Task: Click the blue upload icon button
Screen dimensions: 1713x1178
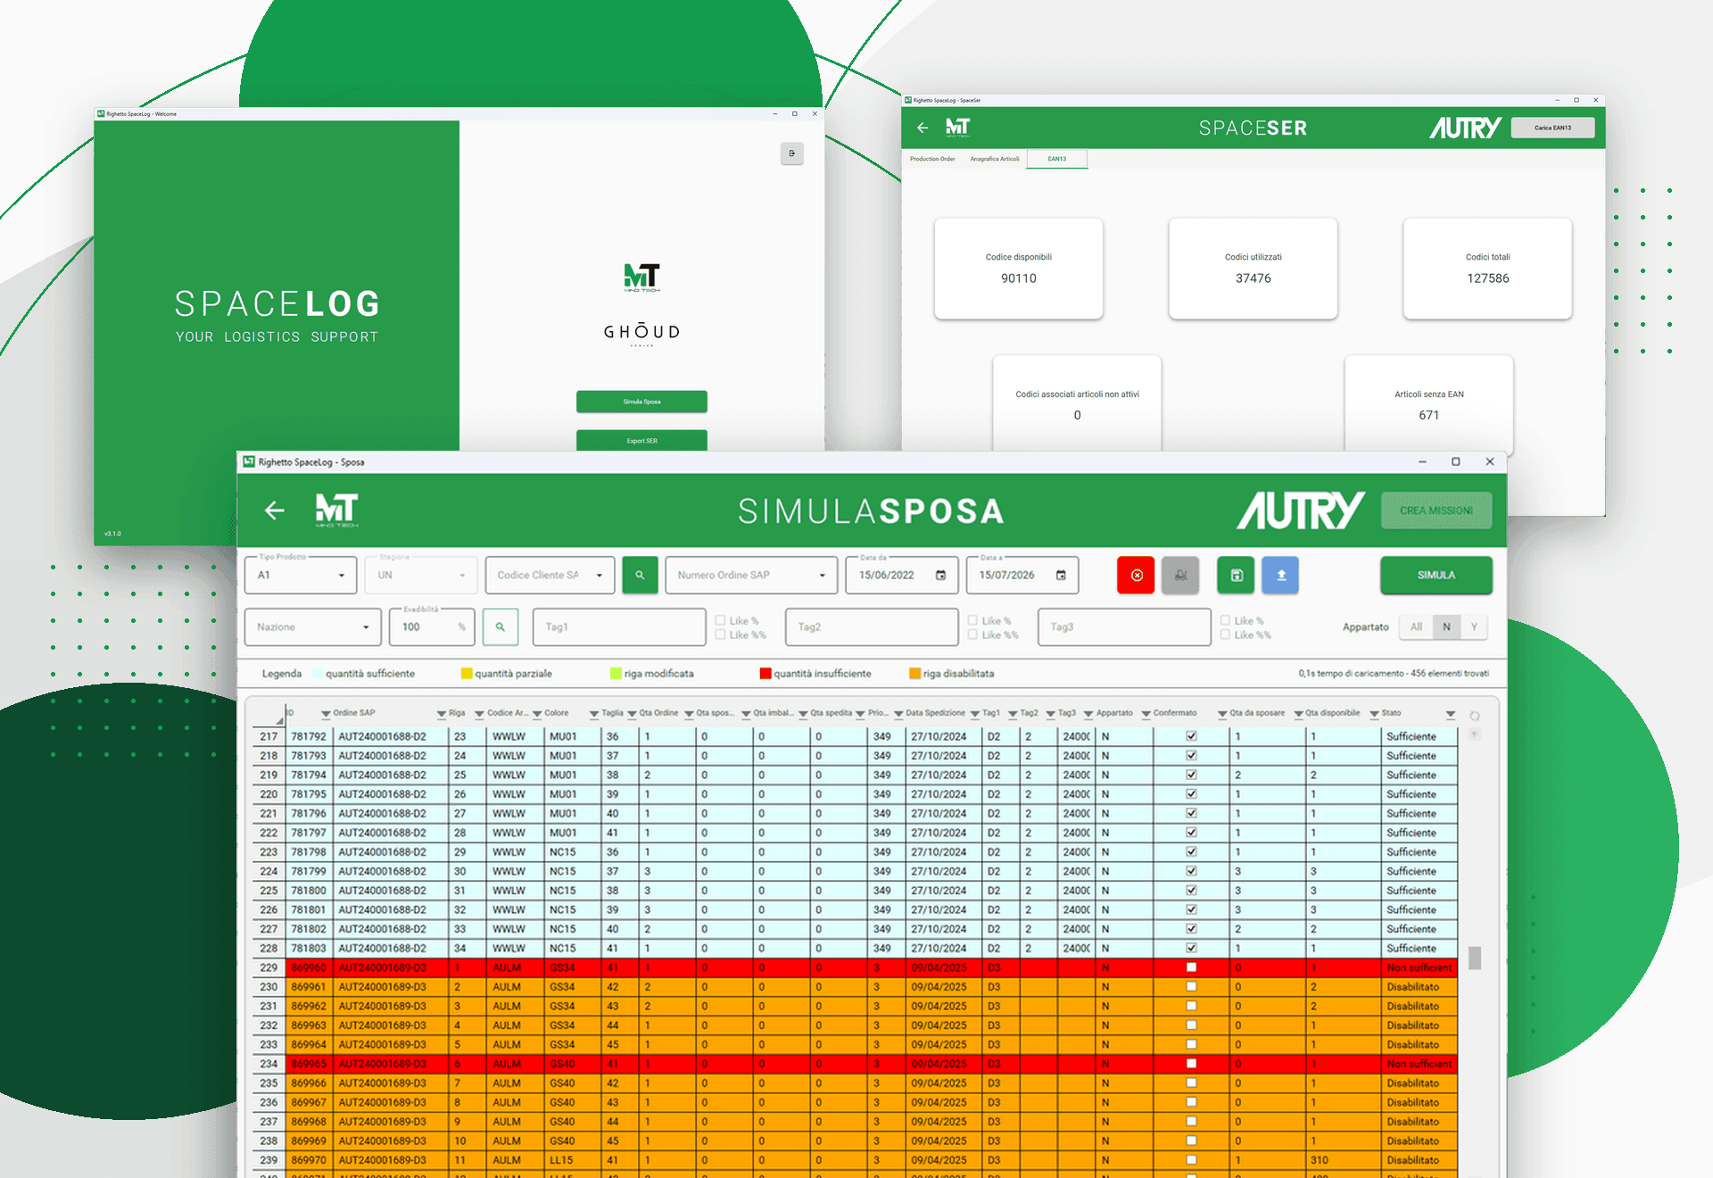Action: point(1281,576)
